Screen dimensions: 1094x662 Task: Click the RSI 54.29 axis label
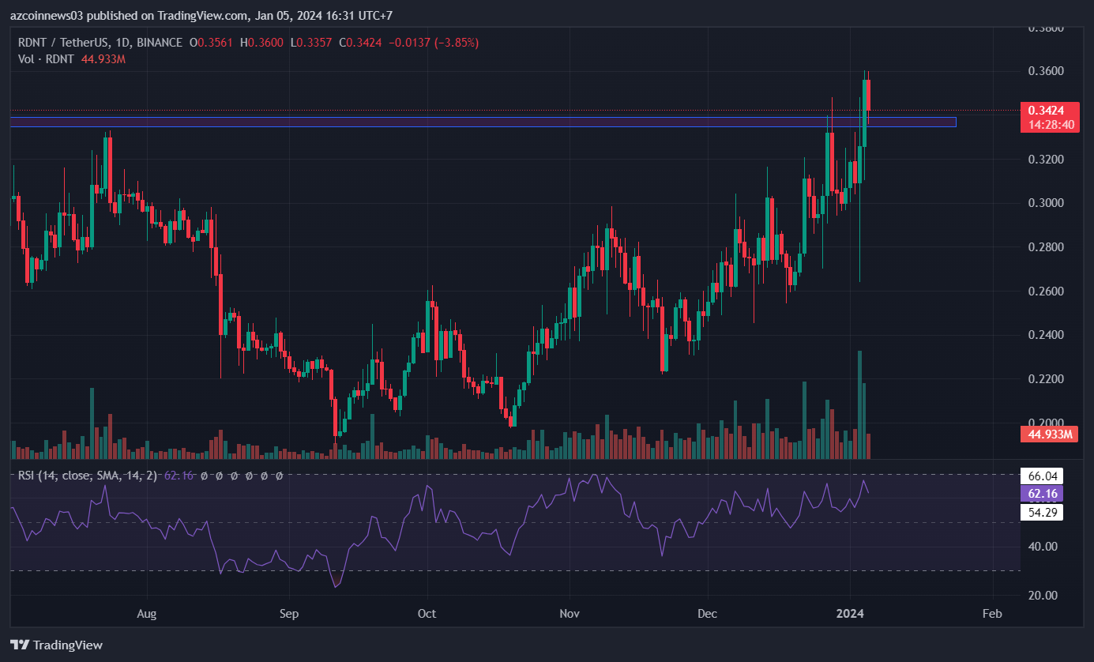click(x=1041, y=512)
